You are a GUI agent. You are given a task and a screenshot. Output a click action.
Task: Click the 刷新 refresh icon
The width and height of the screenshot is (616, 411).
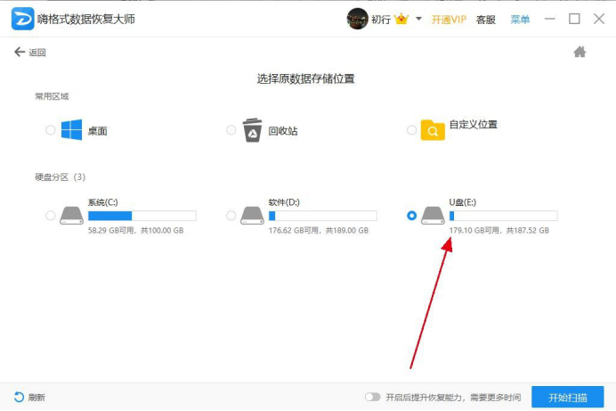click(19, 398)
